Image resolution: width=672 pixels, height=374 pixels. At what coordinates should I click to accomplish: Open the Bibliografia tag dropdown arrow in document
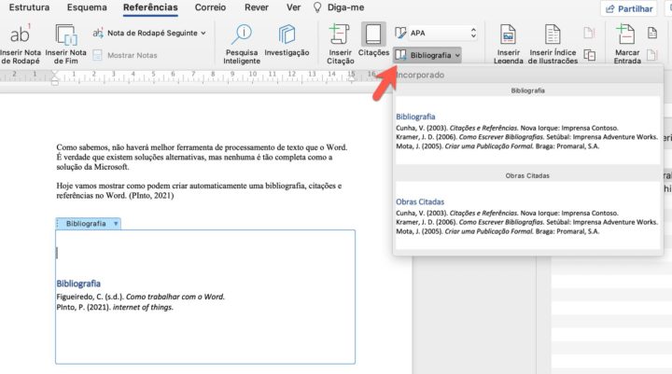[116, 224]
